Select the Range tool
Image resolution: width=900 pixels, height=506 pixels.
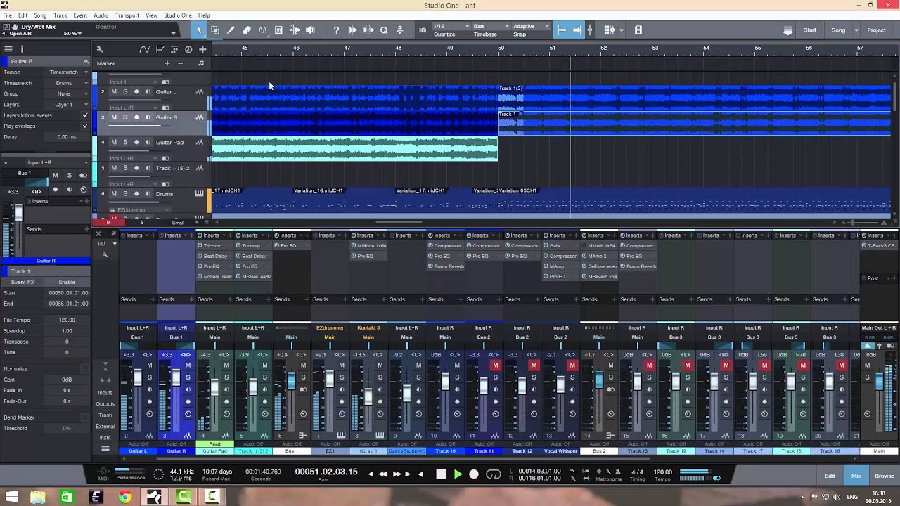[215, 30]
